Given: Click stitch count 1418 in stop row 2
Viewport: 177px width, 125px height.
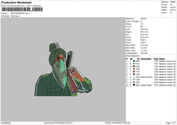Looking at the screenshot, I should pyautogui.click(x=137, y=64).
